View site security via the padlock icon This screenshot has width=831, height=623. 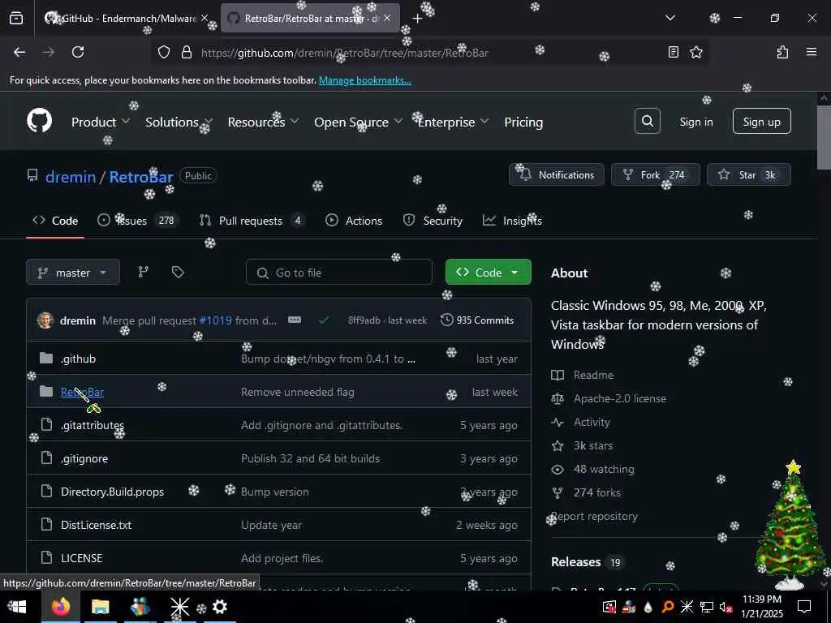(186, 52)
